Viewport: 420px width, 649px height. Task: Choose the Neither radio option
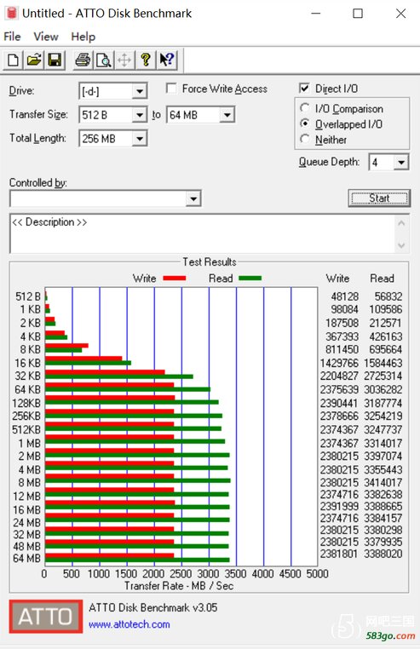(305, 139)
